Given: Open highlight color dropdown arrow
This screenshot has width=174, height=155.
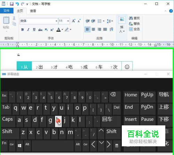Looking at the screenshot, I should 71,30.
